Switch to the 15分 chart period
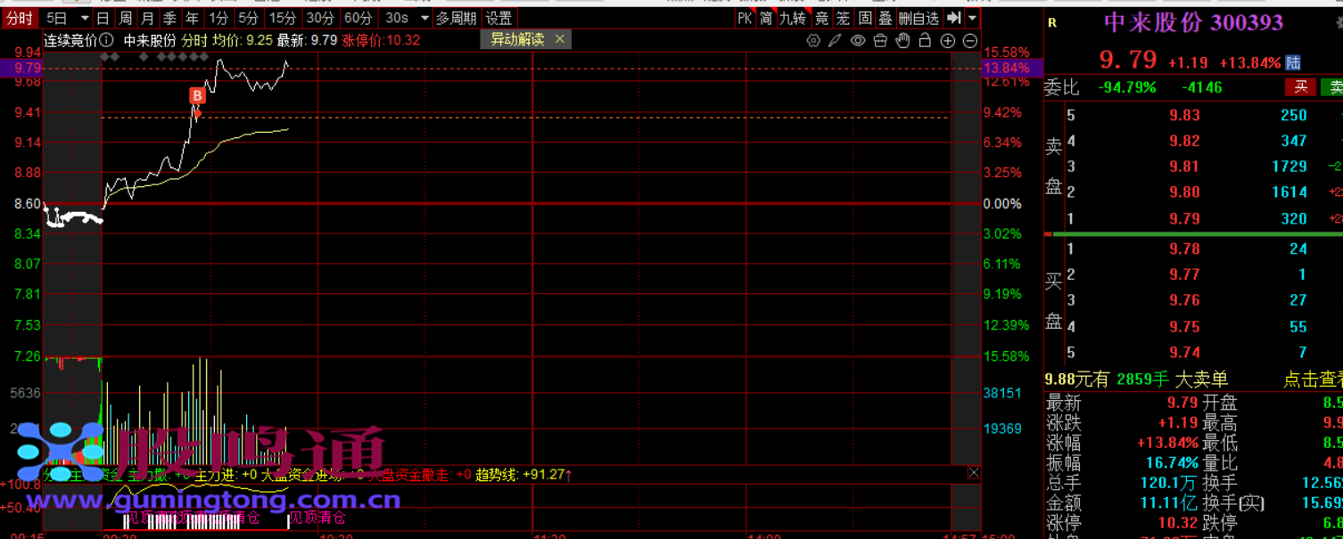 [282, 18]
